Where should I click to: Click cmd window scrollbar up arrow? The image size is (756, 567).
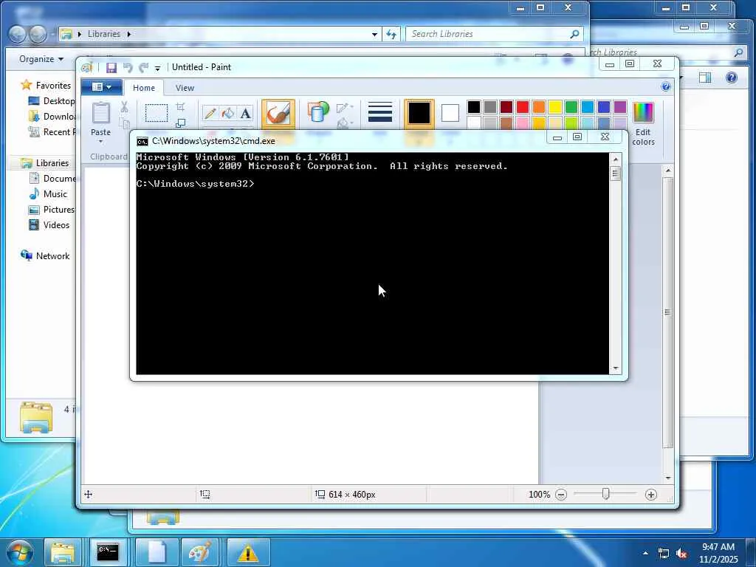pos(615,159)
